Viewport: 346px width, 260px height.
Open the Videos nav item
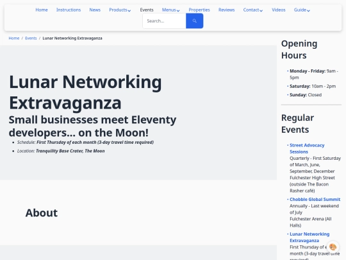tap(279, 10)
